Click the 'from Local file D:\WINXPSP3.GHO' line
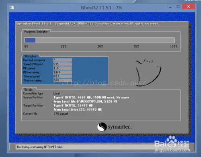This screenshot has width=201, height=157. click(86, 102)
